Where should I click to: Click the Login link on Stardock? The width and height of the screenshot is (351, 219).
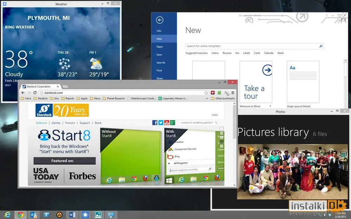pyautogui.click(x=215, y=115)
